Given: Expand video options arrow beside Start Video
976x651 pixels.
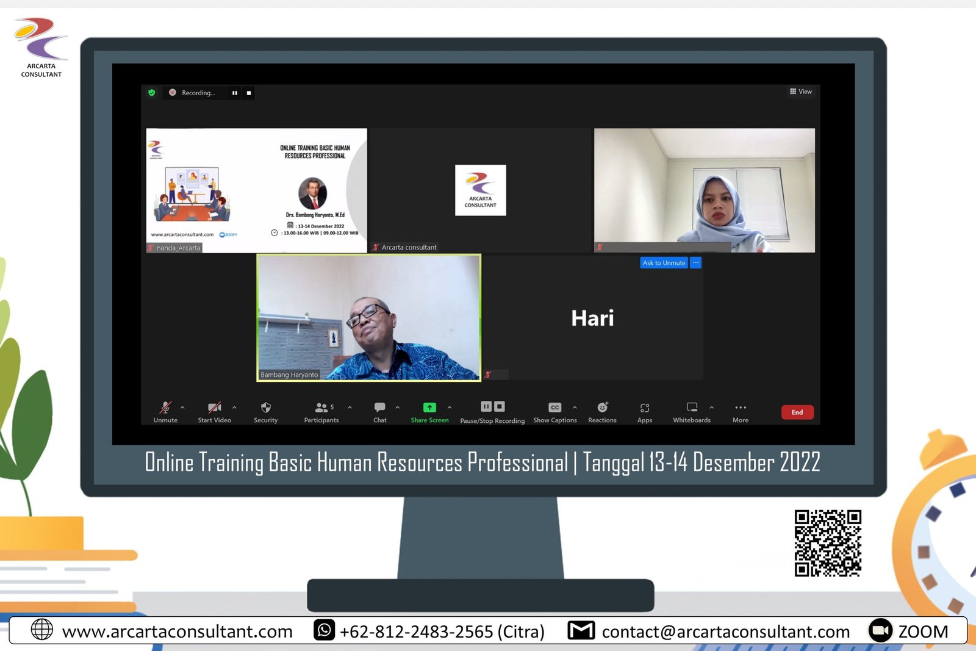Looking at the screenshot, I should point(234,407).
